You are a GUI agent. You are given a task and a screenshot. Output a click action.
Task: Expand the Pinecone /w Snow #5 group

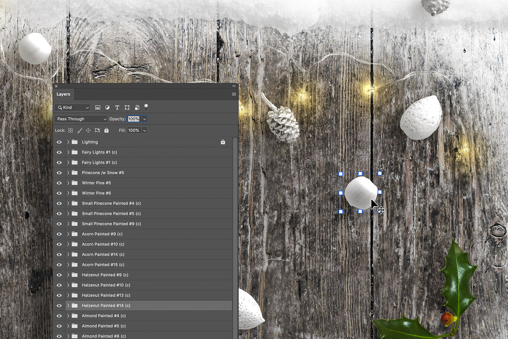coord(68,173)
